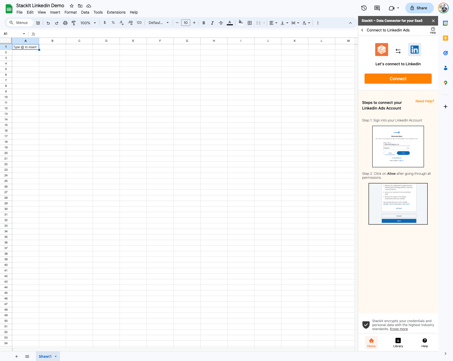Toggle strikethrough formatting

(x=221, y=23)
